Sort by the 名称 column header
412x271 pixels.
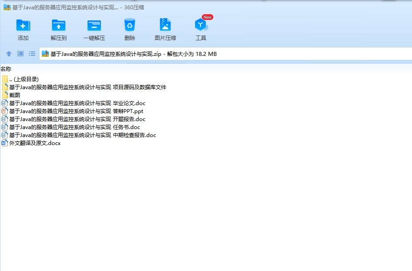pyautogui.click(x=6, y=69)
